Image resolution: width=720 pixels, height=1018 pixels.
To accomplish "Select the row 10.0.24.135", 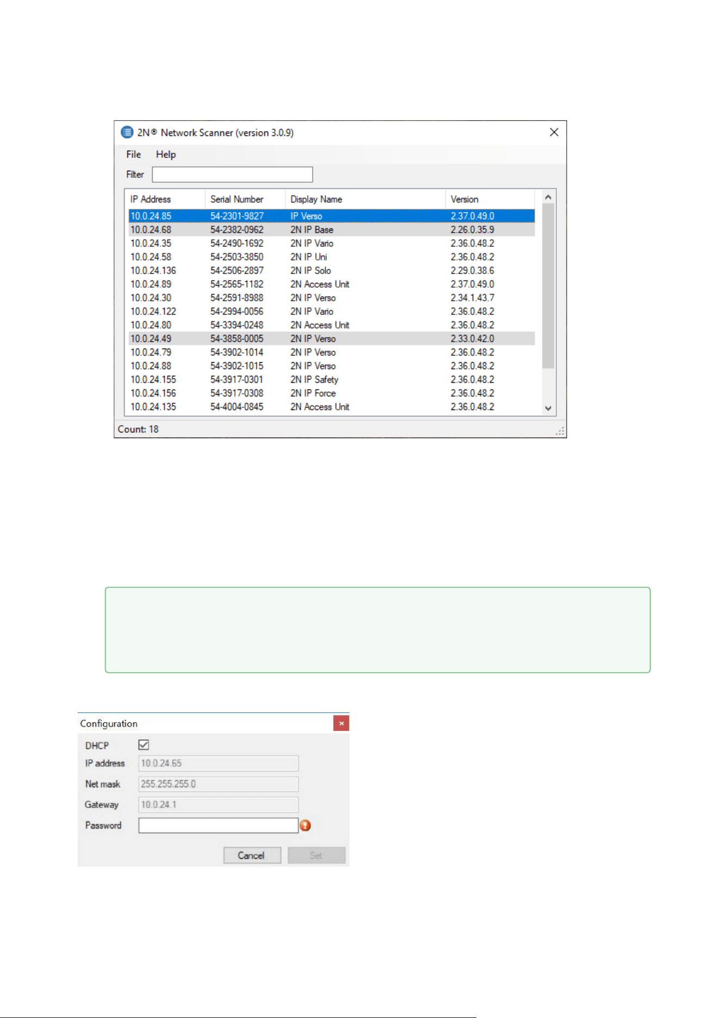I will [x=332, y=406].
